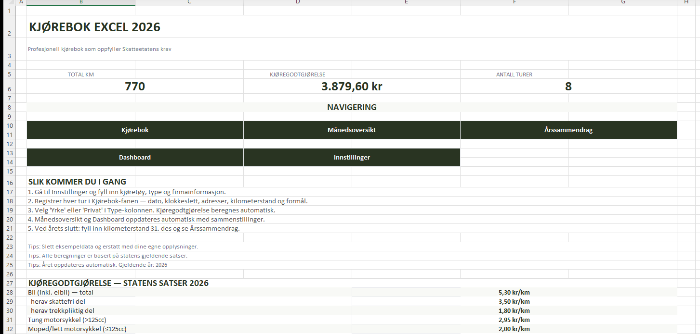Select the NAVIGERING heading cell

(352, 107)
